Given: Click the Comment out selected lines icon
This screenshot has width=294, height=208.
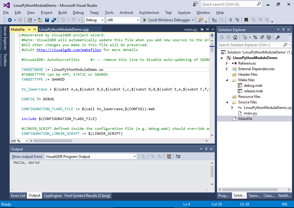Looking at the screenshot, I should point(230,20).
